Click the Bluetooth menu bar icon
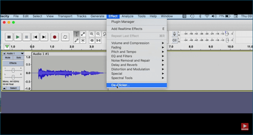The width and height of the screenshot is (253, 135). (x=200, y=16)
